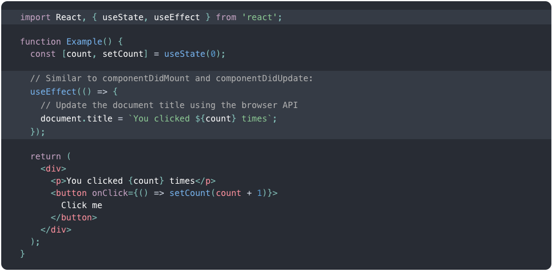
Task: Click the 'react' string literal
Action: pos(262,17)
